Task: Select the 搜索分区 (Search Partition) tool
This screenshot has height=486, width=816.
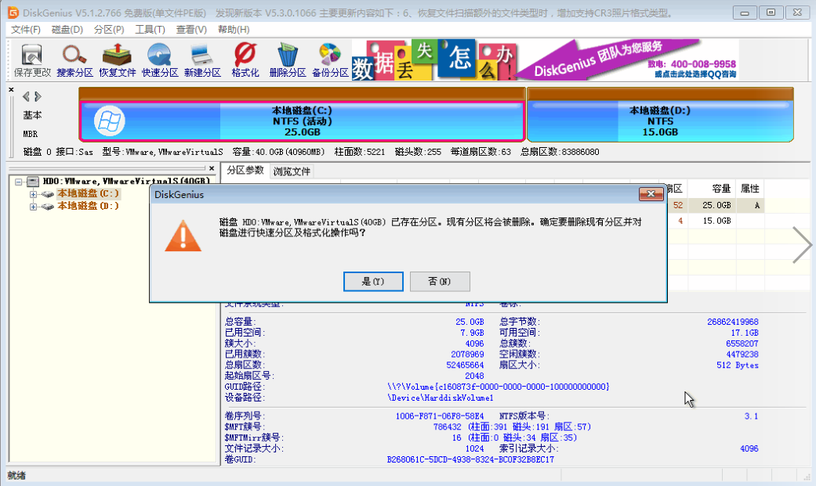Action: coord(74,59)
